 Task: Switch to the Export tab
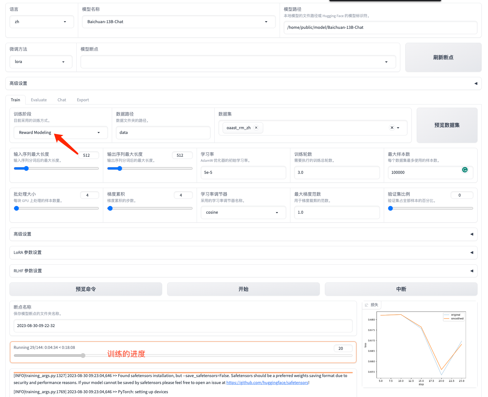click(83, 100)
